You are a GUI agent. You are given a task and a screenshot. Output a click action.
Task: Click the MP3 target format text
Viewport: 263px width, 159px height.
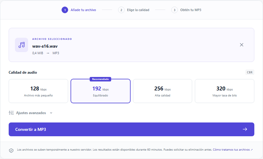56,53
